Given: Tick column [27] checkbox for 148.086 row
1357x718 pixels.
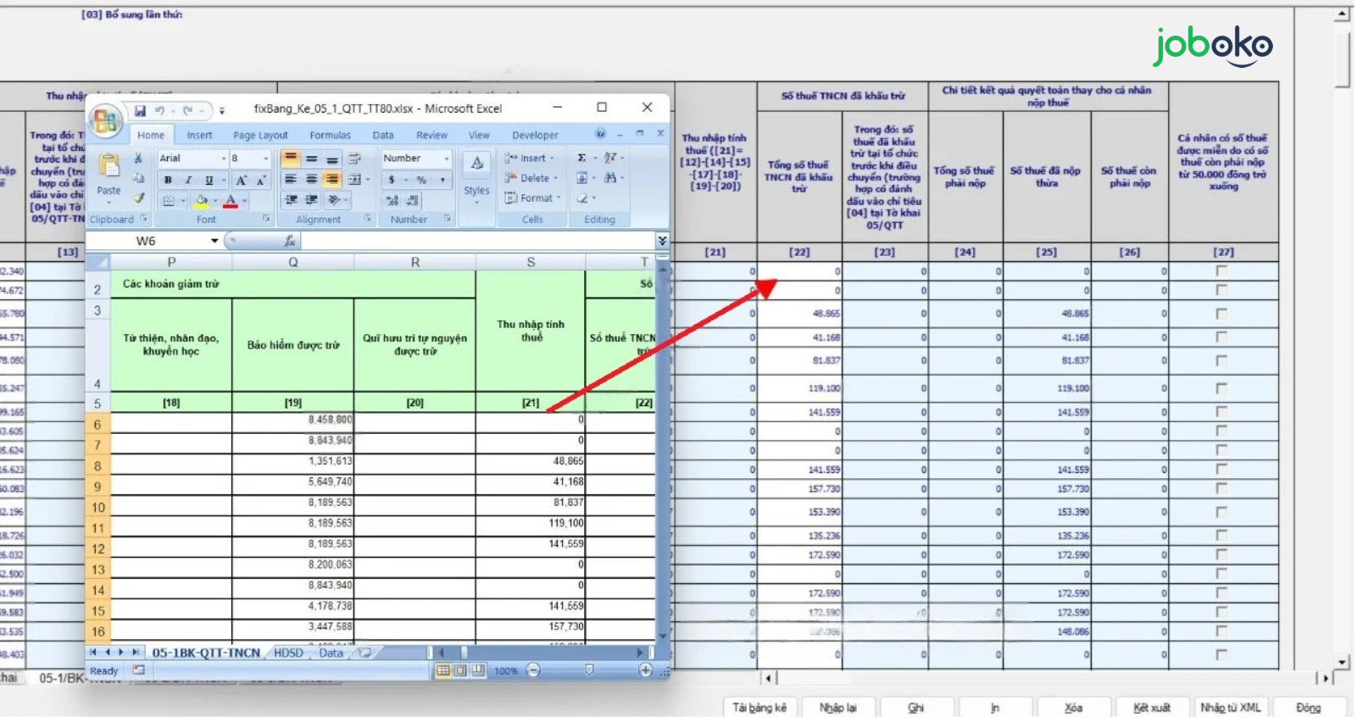Looking at the screenshot, I should [x=1221, y=632].
